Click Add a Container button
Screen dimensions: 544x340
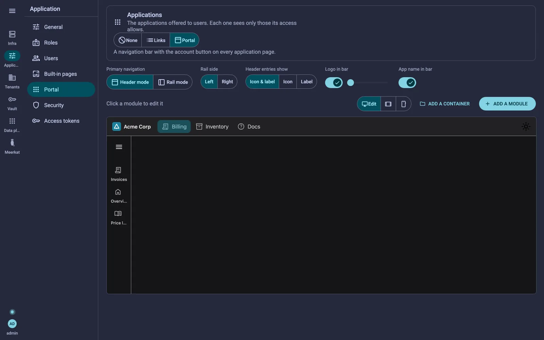[x=445, y=104]
